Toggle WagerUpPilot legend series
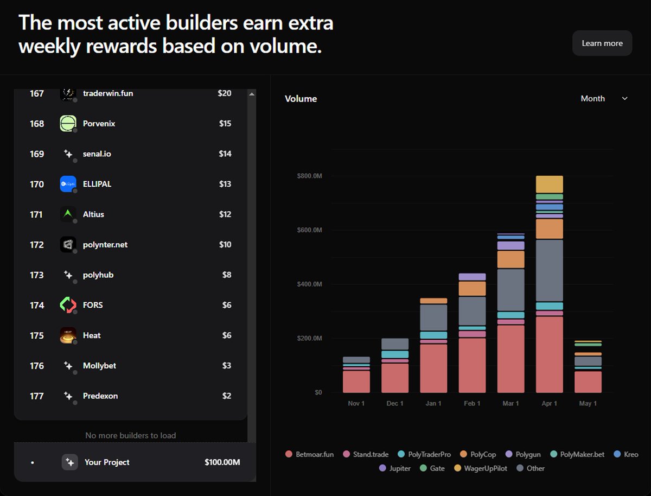Screen dimensions: 651x496 coord(480,468)
